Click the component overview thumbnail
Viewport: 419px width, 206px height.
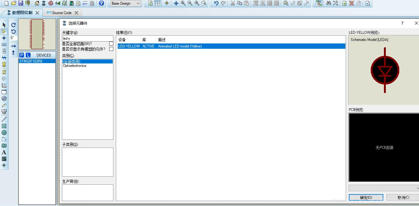pos(37,34)
